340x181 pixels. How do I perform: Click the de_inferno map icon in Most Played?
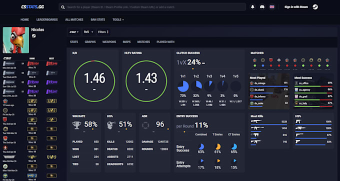(251, 96)
